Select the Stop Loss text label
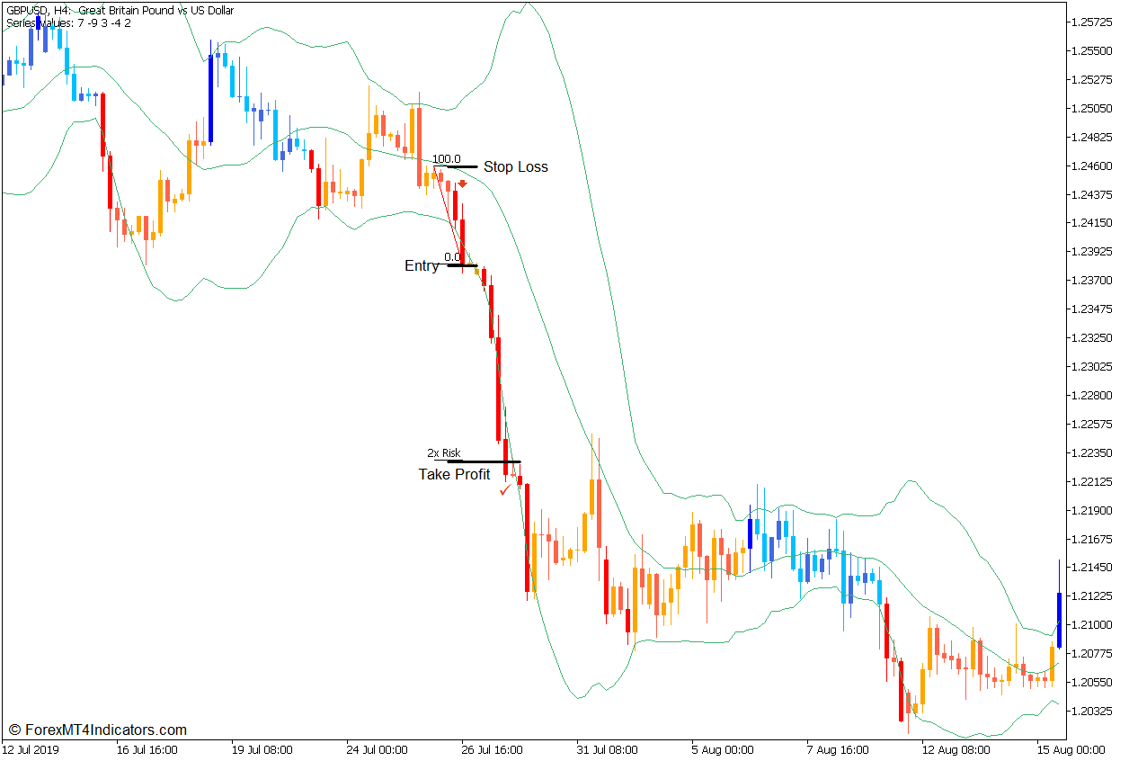Image resolution: width=1129 pixels, height=761 pixels. (515, 167)
